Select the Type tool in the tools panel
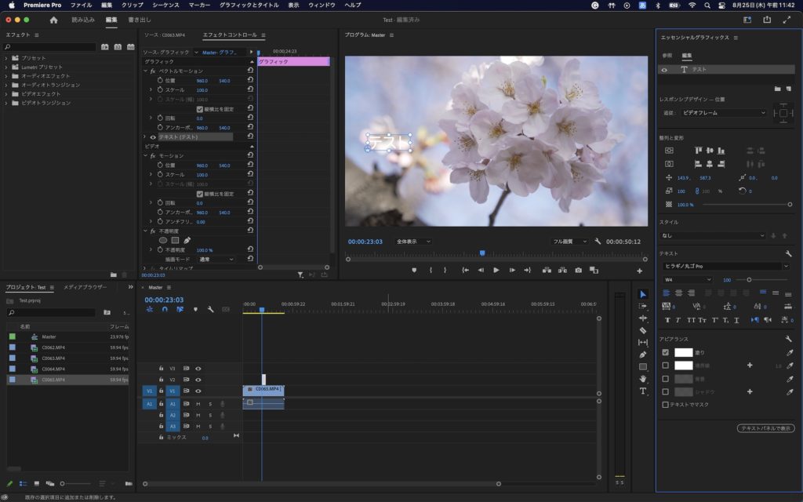The image size is (803, 502). coord(643,391)
